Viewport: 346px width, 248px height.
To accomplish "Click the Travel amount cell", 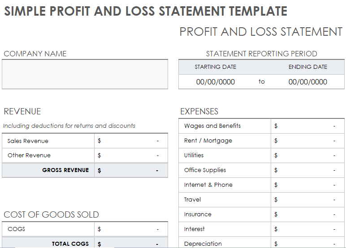I will point(307,200).
